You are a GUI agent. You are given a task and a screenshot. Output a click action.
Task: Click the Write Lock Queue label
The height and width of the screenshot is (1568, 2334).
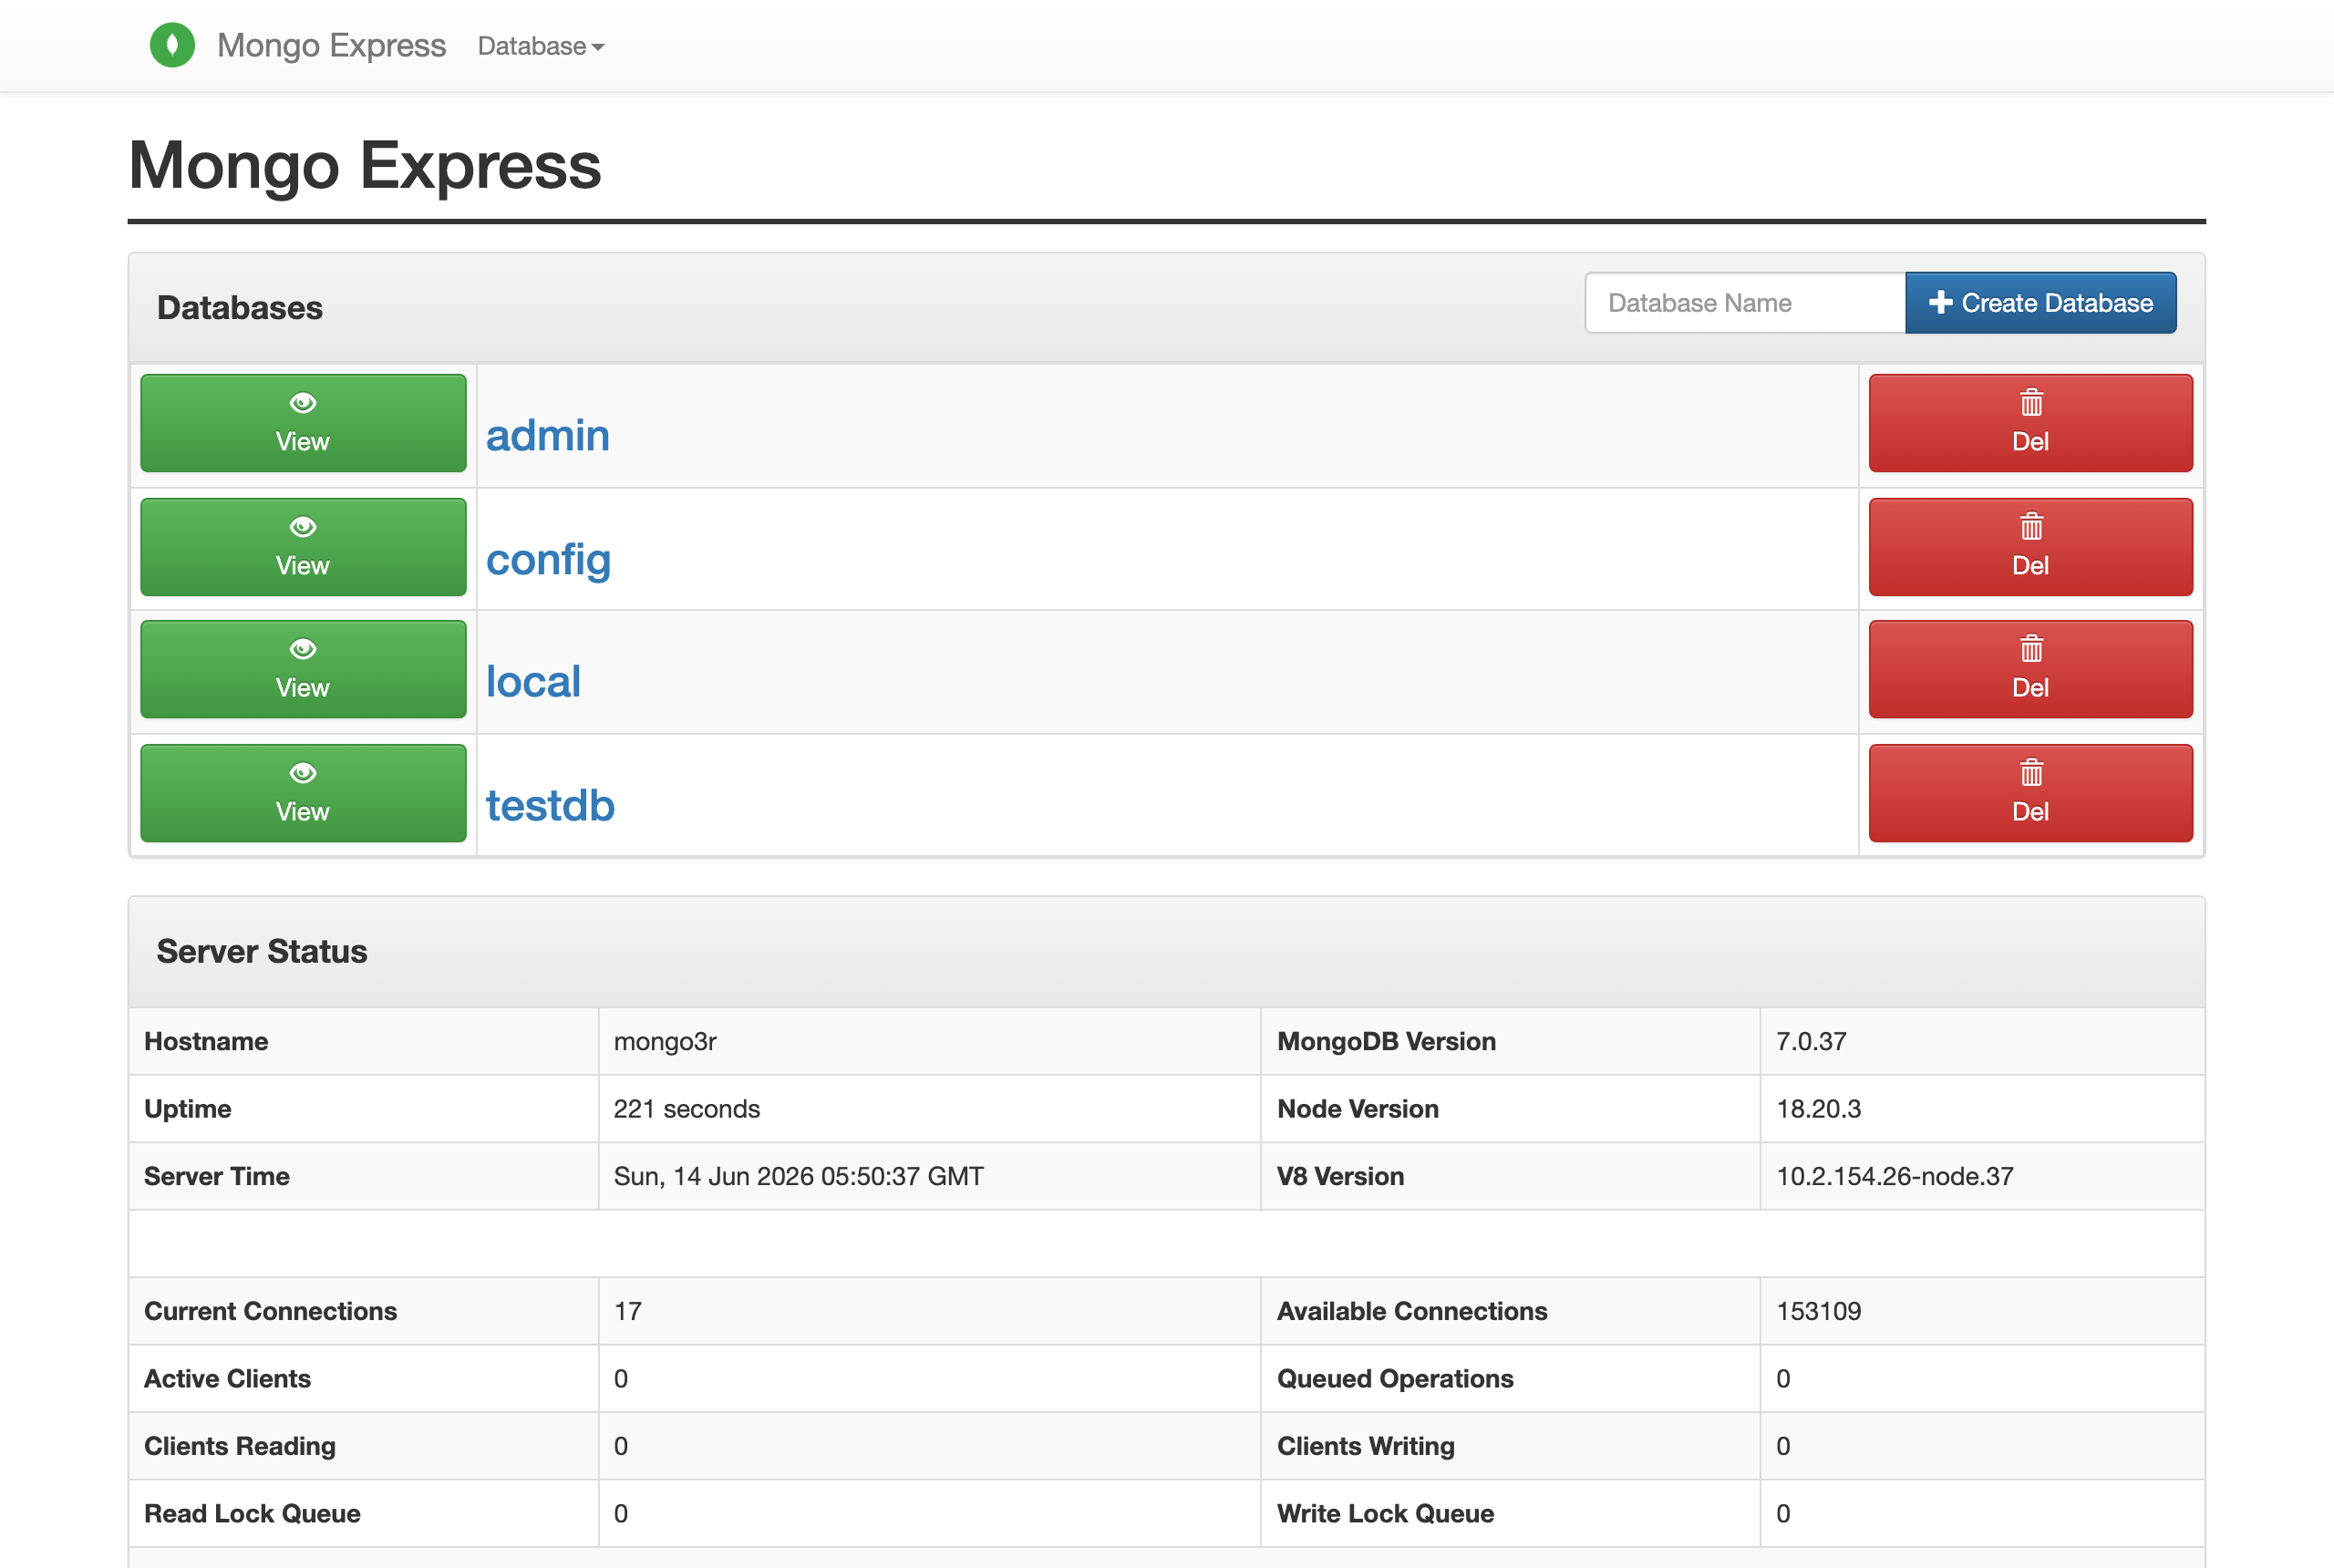point(1385,1514)
